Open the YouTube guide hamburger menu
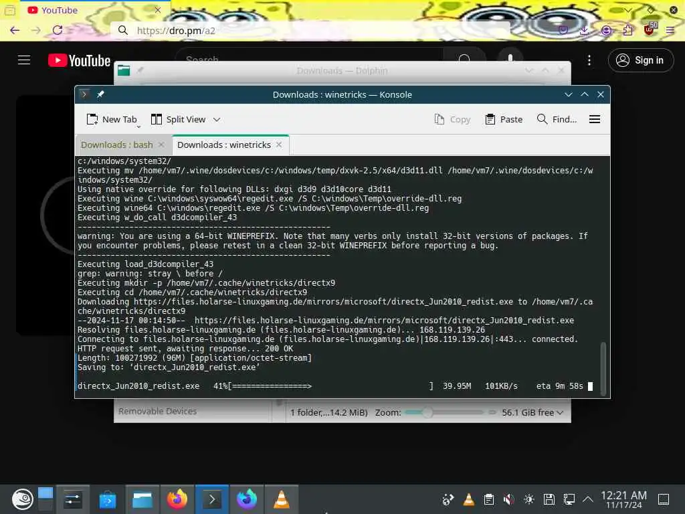685x514 pixels. point(24,60)
